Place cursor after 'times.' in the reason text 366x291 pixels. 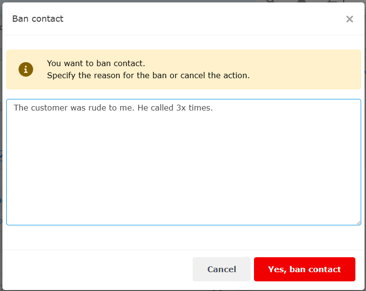click(213, 108)
